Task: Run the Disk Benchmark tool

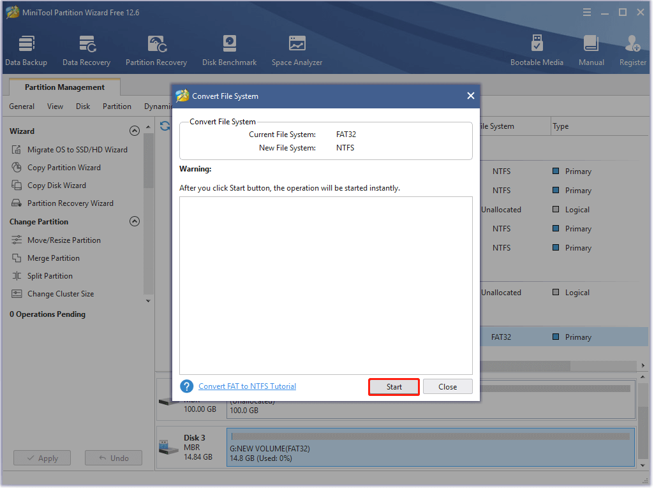Action: click(x=230, y=50)
